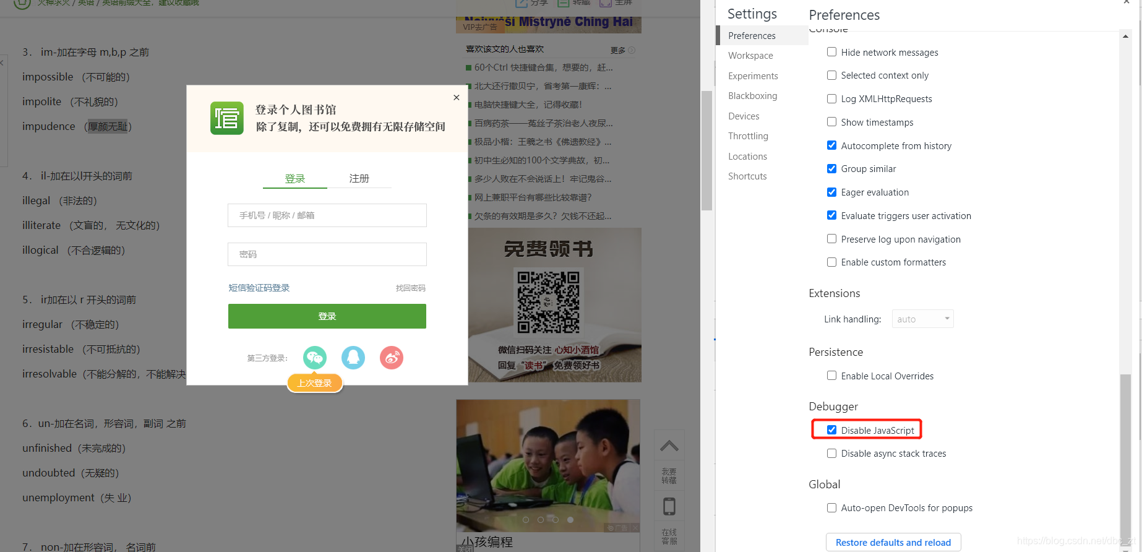Open article 百病药茶 in recommendations
The height and width of the screenshot is (552, 1142).
(544, 123)
